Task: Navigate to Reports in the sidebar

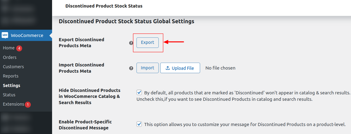Action: (11, 76)
